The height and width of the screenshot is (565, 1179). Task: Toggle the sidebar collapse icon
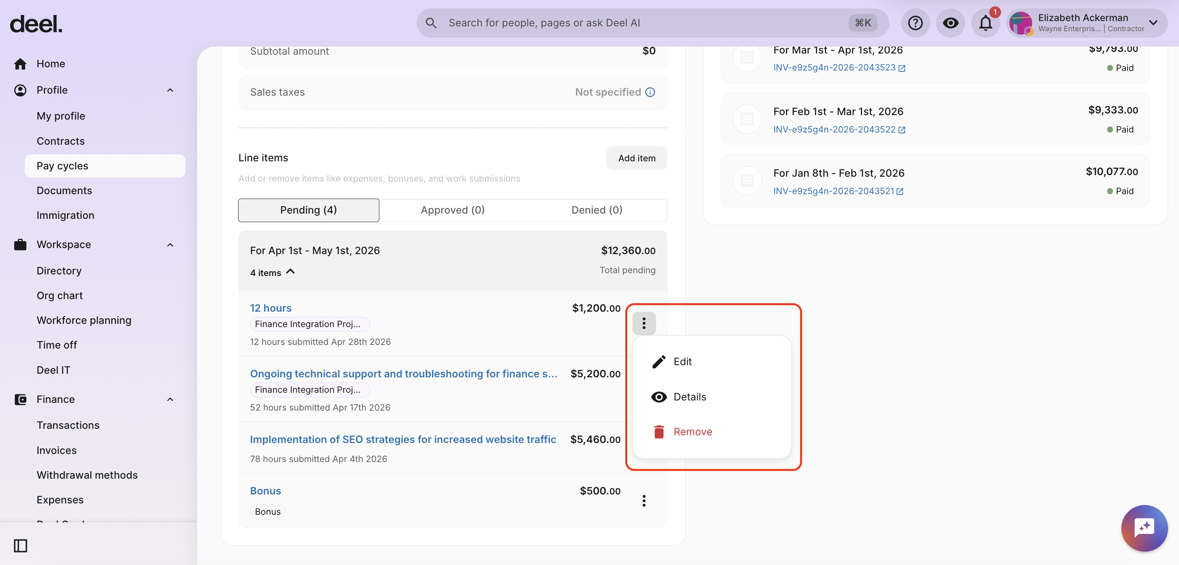click(20, 546)
